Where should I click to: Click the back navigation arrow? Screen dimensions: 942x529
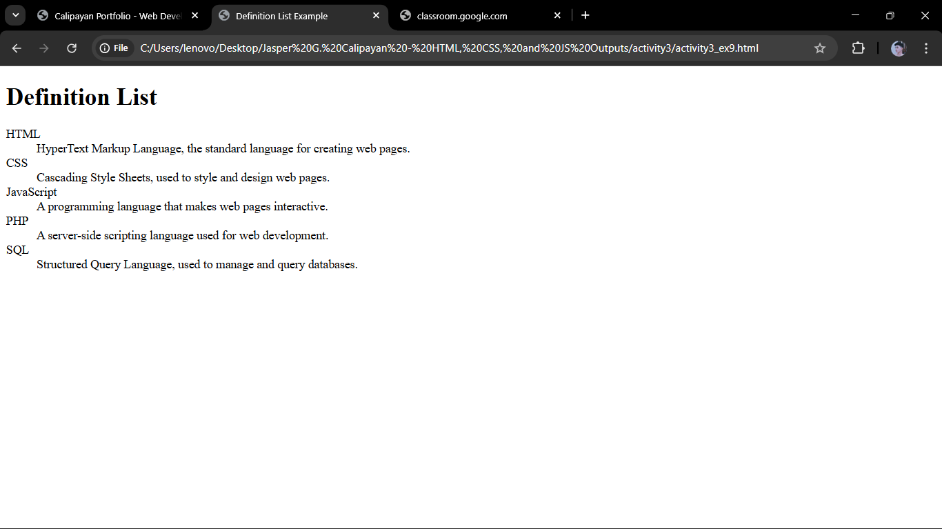pos(17,48)
